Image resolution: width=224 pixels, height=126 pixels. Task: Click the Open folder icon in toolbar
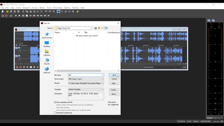pyautogui.click(x=7, y=12)
